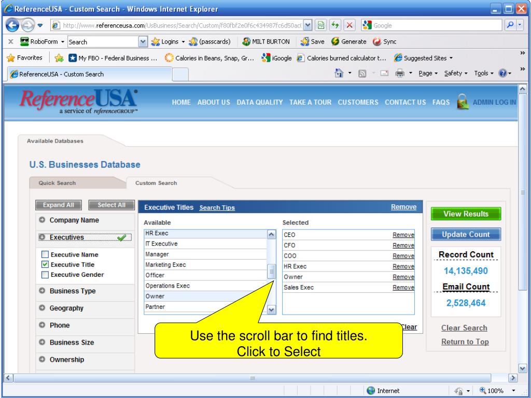Open My FBO - Federal Business favorite
Viewport: 531px width, 398px height.
(x=113, y=58)
